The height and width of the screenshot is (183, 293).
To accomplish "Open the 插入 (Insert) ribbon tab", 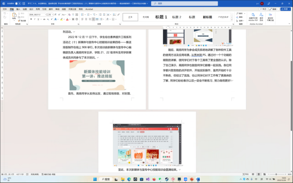I will tap(18, 8).
